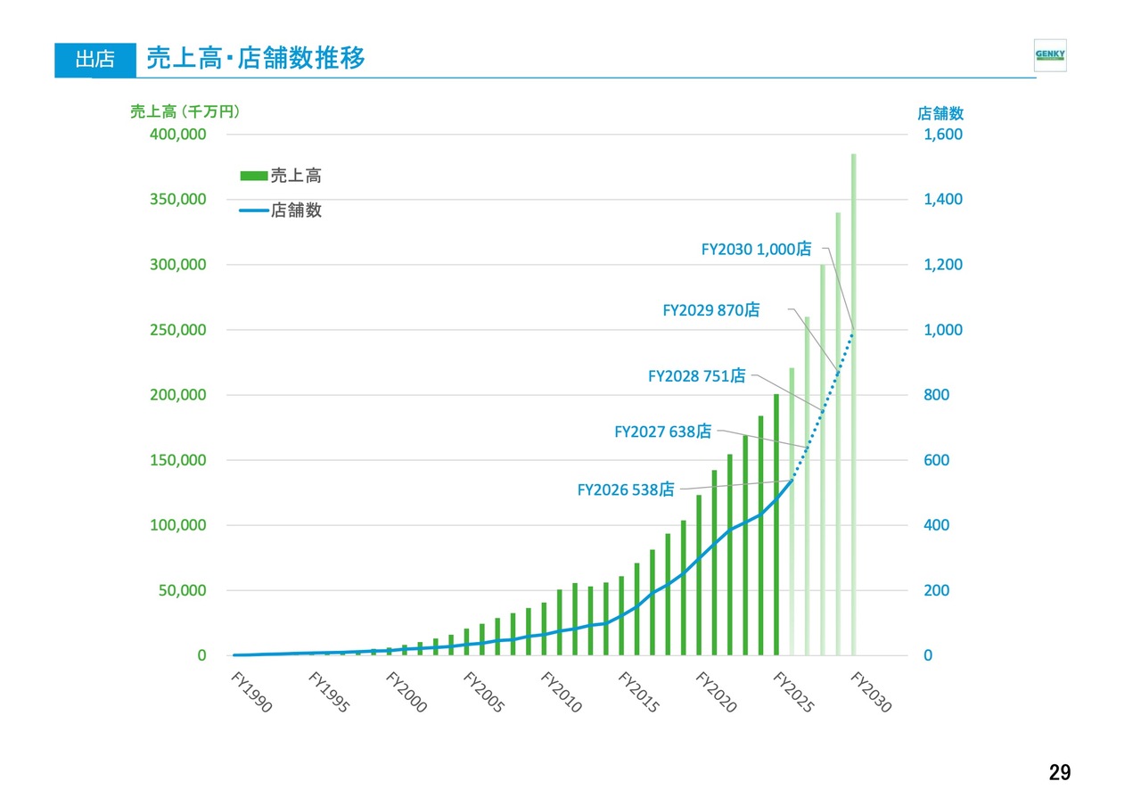Click the dotted blue store forecast line
Image resolution: width=1141 pixels, height=806 pixels.
823,409
